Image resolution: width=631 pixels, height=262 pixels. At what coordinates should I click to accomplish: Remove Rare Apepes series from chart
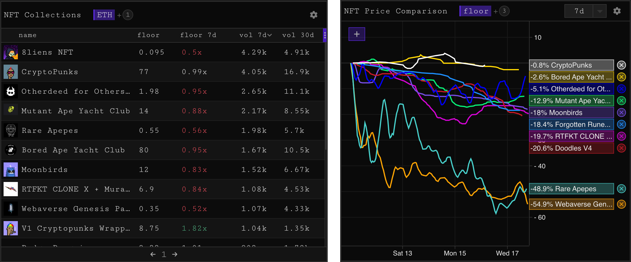621,189
